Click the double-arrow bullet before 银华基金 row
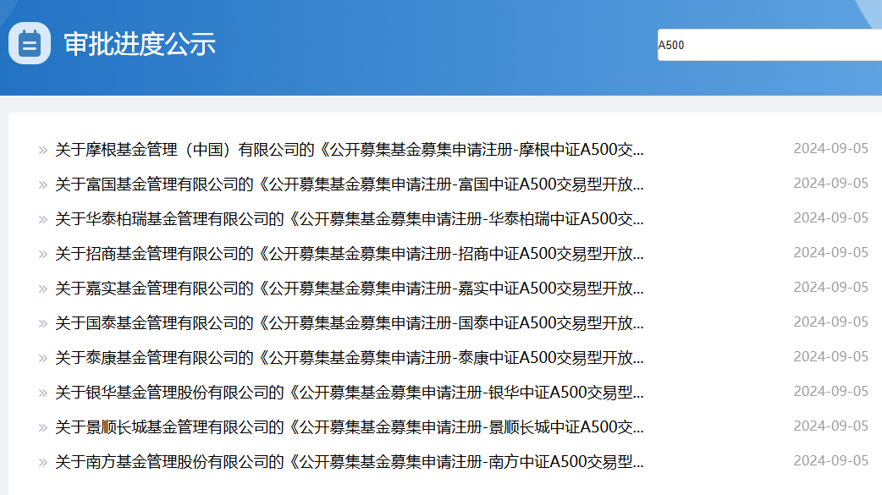The image size is (882, 495). tap(43, 393)
